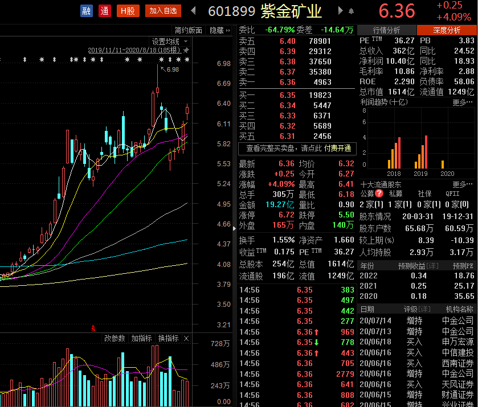Click the 2779 volume trade tick row
The image size is (478, 407).
[x=297, y=374]
